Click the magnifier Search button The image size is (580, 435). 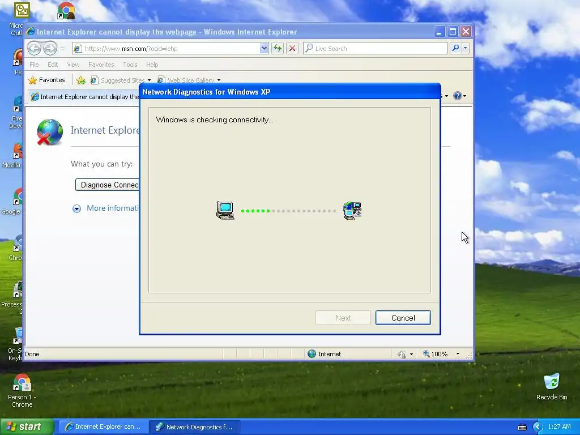(x=456, y=48)
